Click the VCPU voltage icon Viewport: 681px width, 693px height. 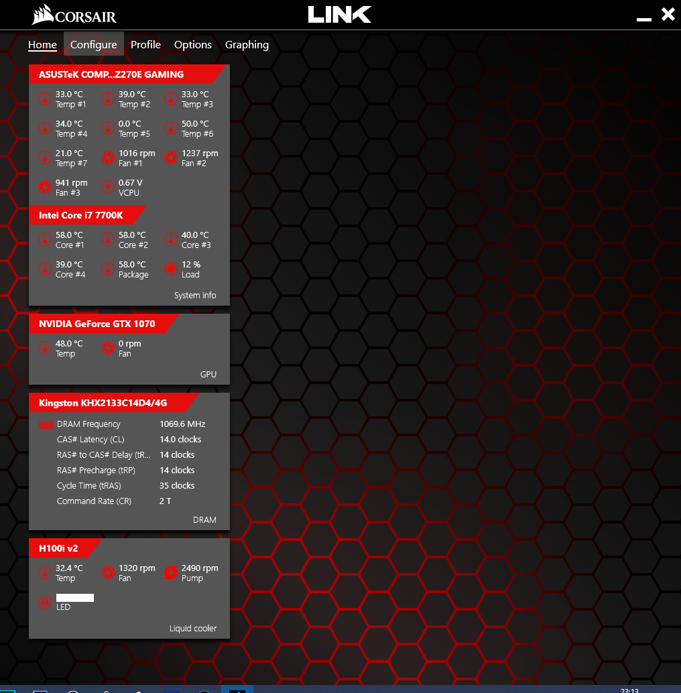[x=108, y=188]
